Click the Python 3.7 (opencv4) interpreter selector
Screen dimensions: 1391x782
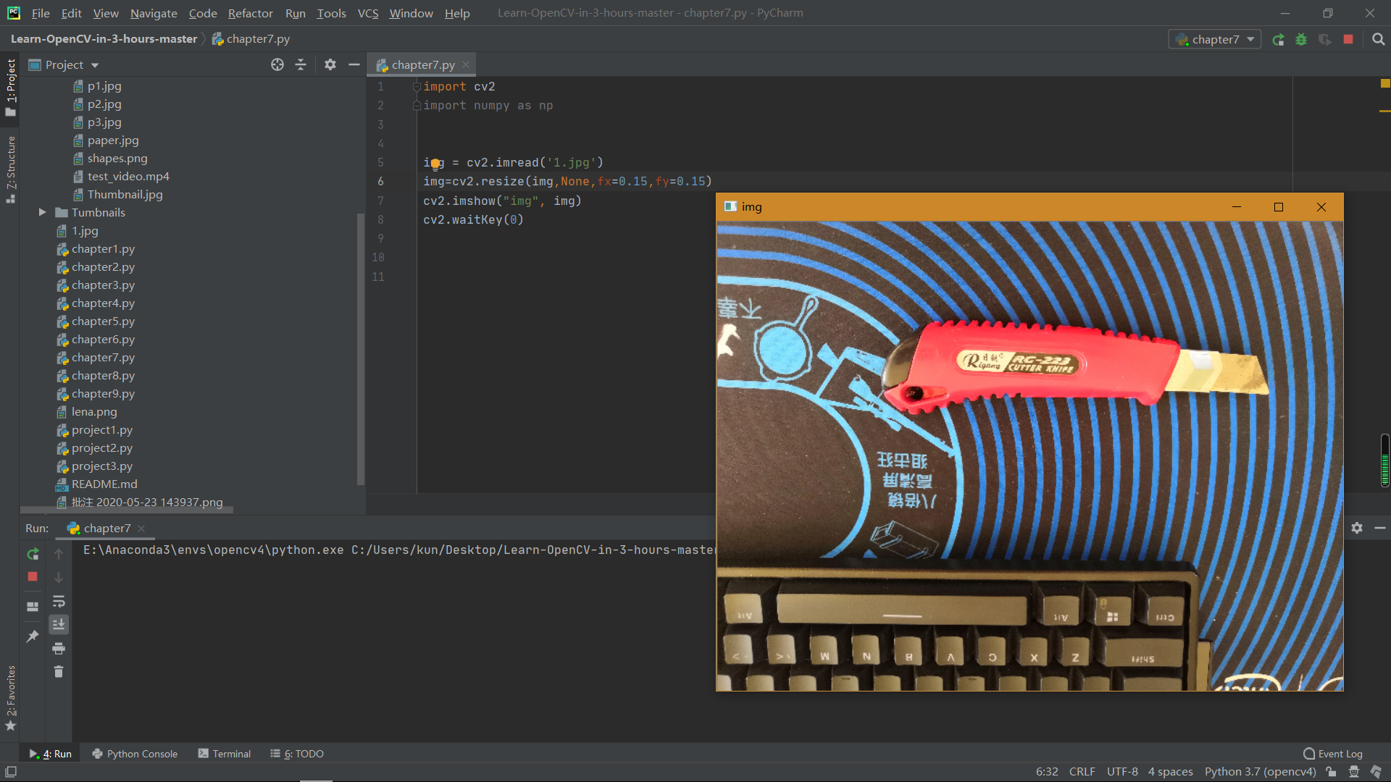tap(1260, 772)
